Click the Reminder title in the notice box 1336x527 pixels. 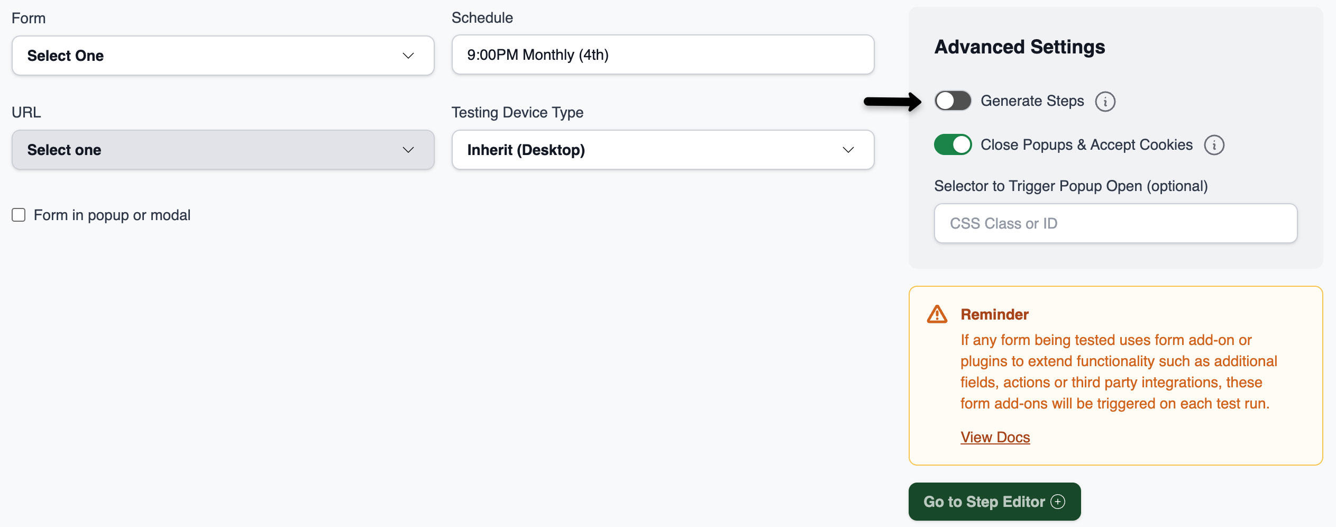coord(994,314)
